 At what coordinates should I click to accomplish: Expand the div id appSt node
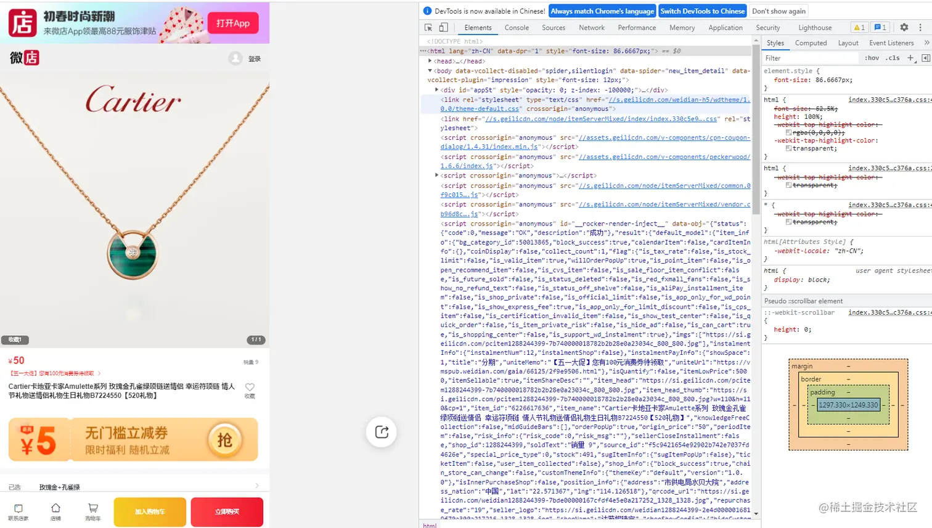(436, 90)
